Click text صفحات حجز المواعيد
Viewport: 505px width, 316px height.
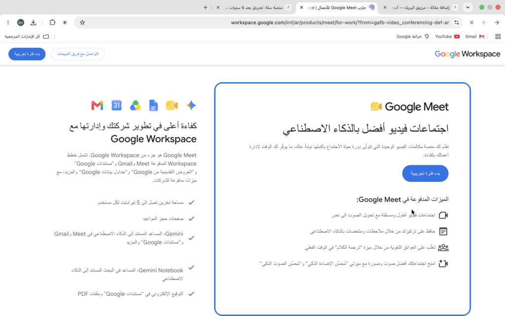163,219
